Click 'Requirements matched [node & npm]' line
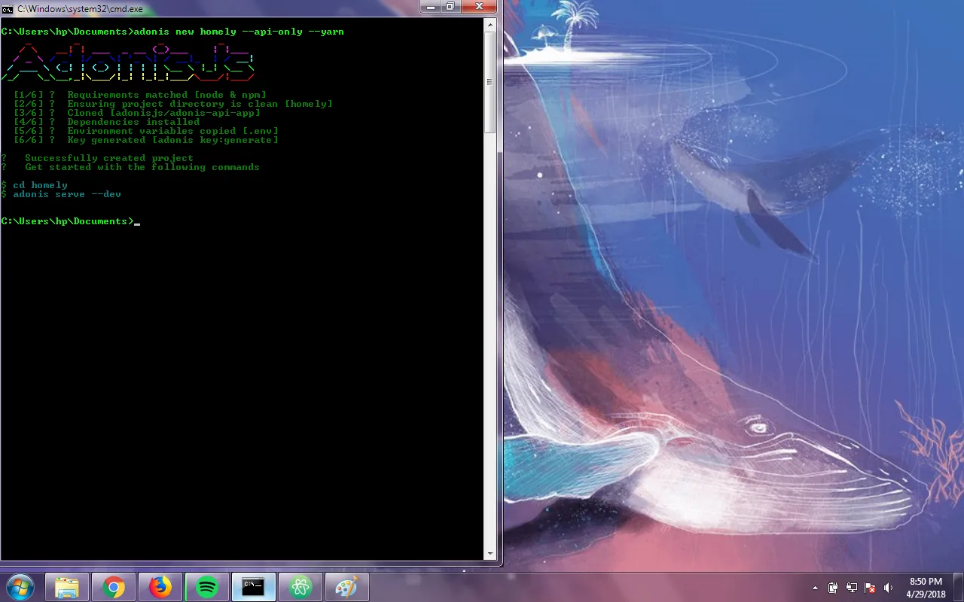This screenshot has width=964, height=602. [140, 95]
